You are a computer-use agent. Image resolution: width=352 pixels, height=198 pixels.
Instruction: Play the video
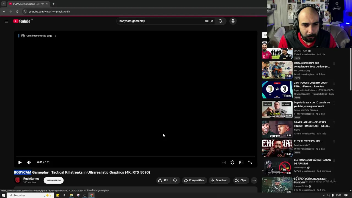point(20,163)
